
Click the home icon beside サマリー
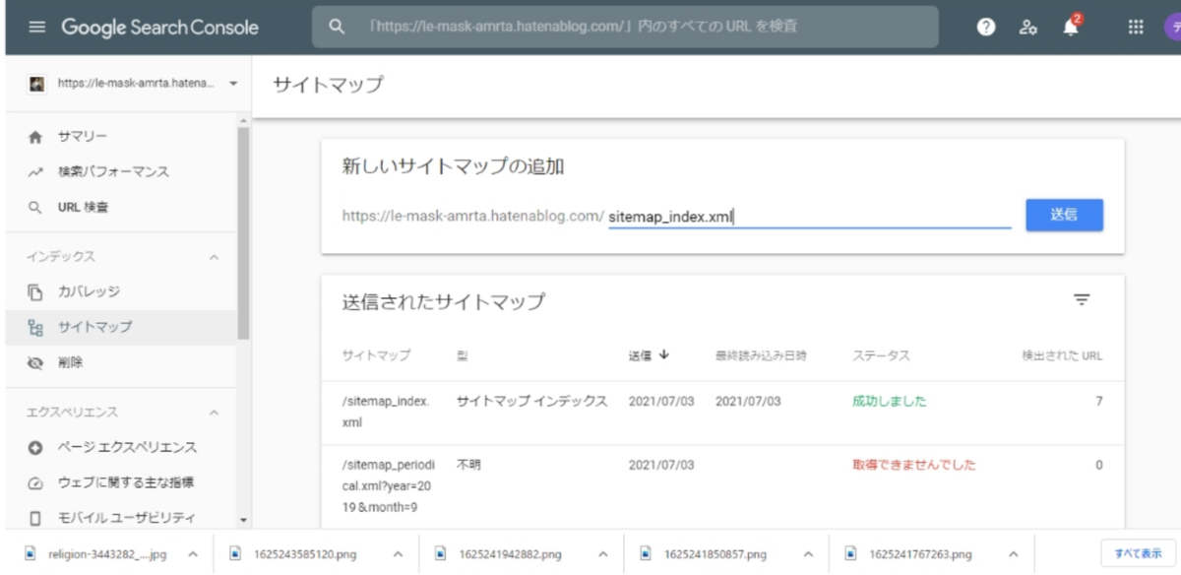pyautogui.click(x=34, y=137)
